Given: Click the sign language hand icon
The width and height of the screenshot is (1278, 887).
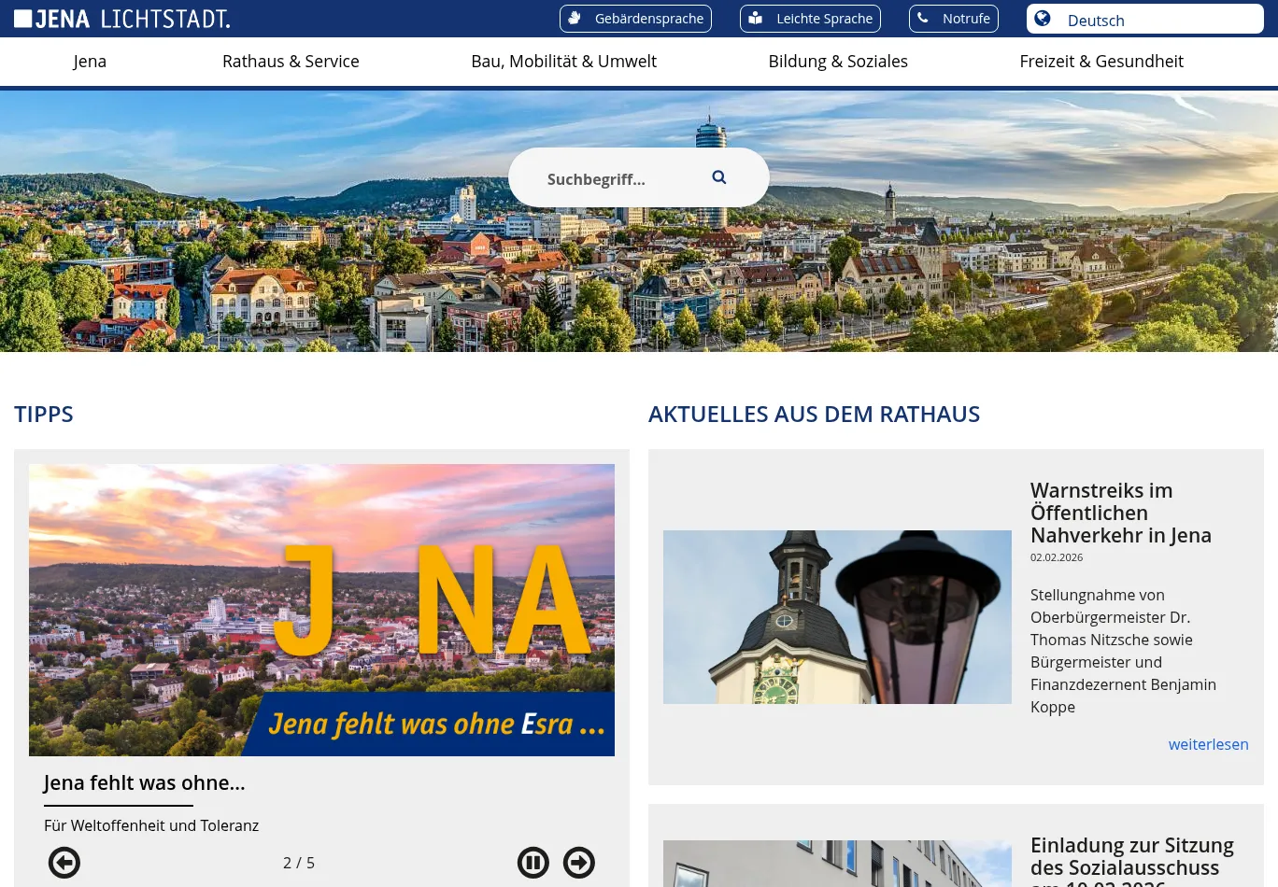Looking at the screenshot, I should coord(575,19).
